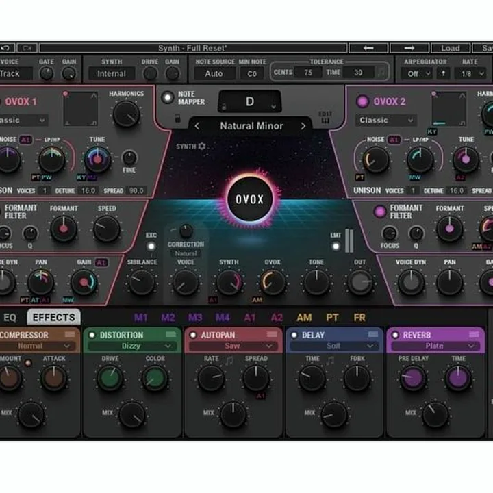Toggle Autopan effect on/off
The height and width of the screenshot is (493, 493).
pyautogui.click(x=193, y=335)
